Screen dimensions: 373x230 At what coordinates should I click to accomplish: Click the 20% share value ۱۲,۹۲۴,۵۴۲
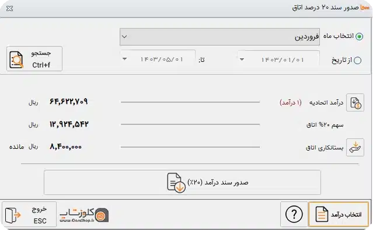click(69, 124)
